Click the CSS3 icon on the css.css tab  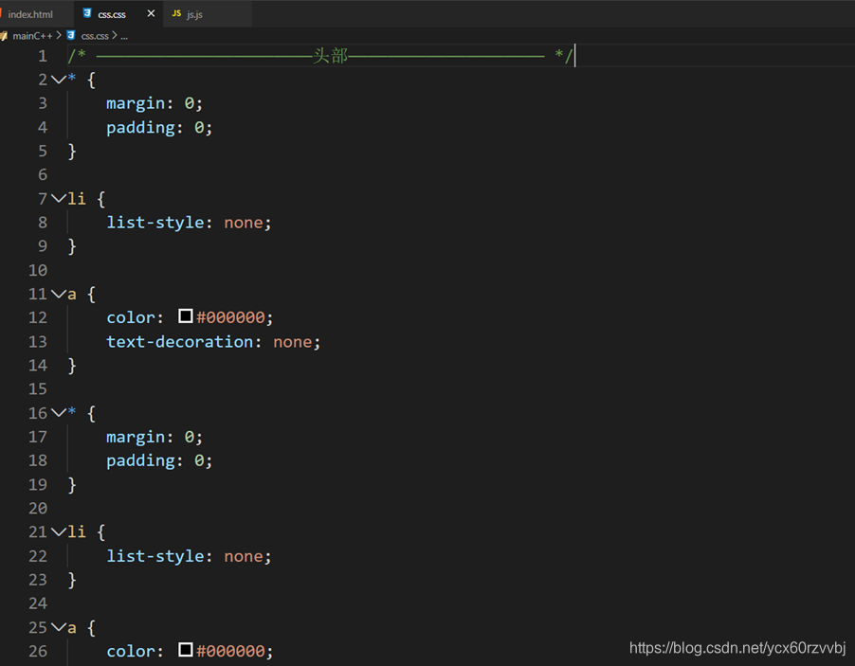(85, 14)
